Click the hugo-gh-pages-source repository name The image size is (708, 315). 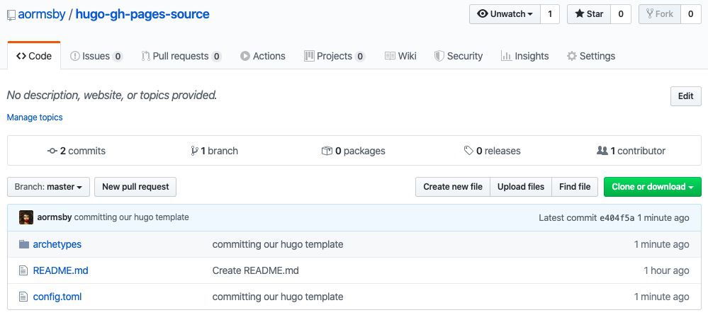[142, 14]
